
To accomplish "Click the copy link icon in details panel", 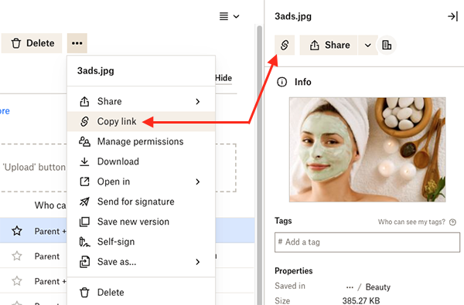I will point(285,46).
